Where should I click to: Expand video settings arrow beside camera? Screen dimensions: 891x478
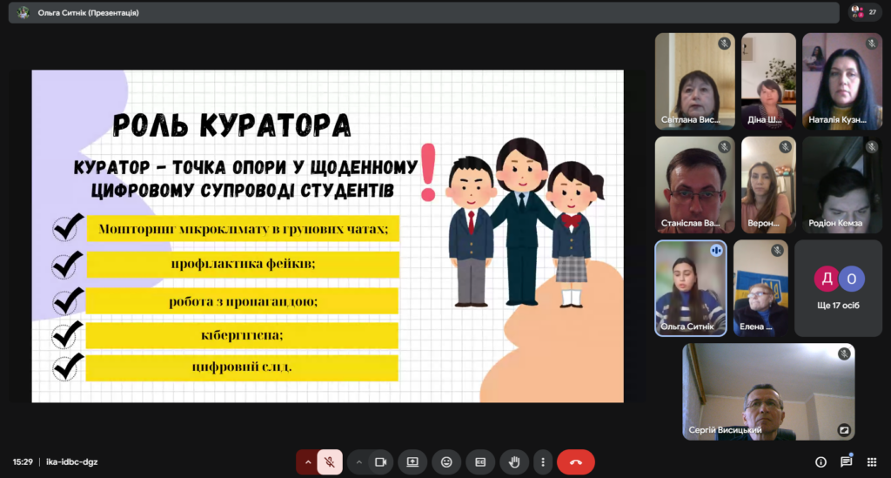click(358, 461)
